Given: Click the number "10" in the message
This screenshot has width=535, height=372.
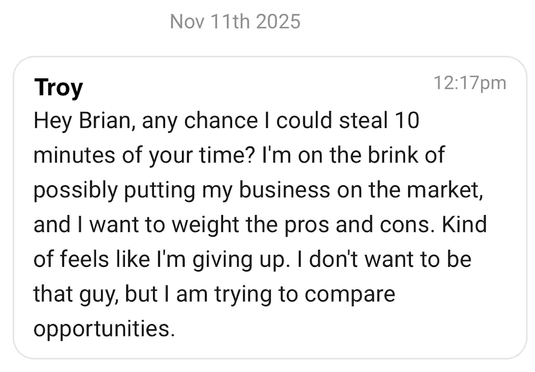Looking at the screenshot, I should point(406,121).
